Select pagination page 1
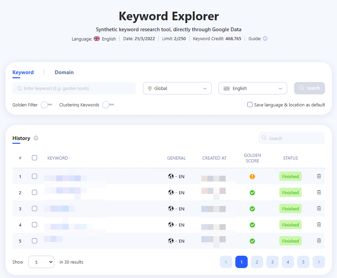 [x=241, y=262]
